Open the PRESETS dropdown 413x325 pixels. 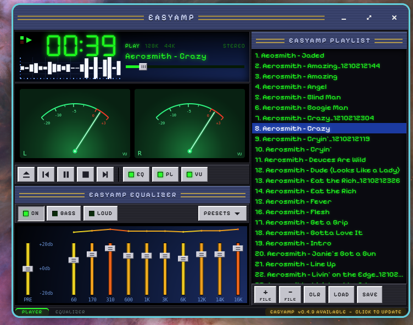[222, 214]
